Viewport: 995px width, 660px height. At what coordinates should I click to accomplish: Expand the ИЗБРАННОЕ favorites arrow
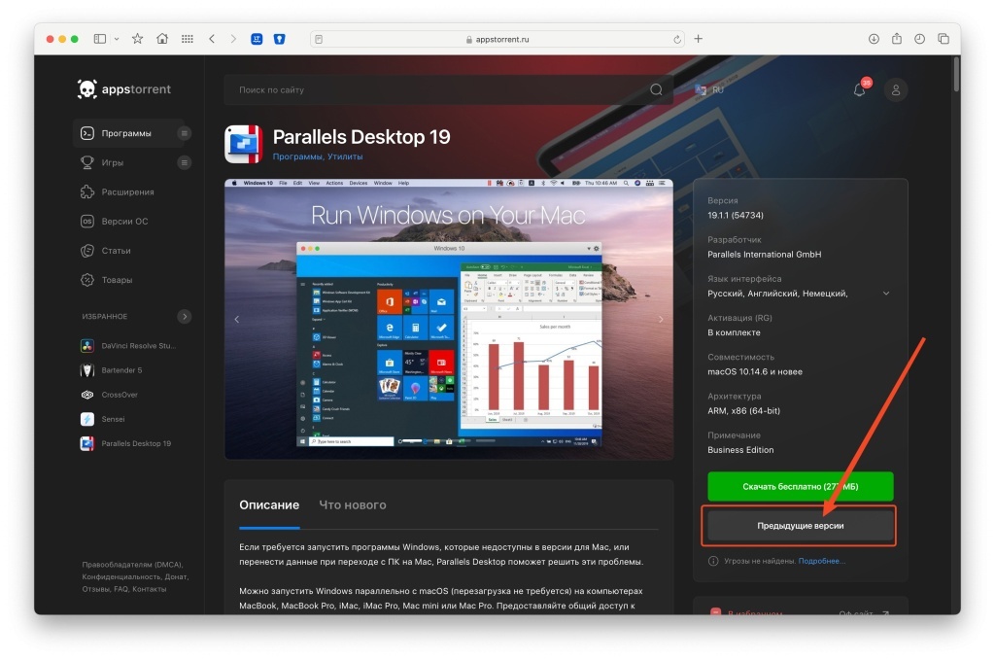184,316
